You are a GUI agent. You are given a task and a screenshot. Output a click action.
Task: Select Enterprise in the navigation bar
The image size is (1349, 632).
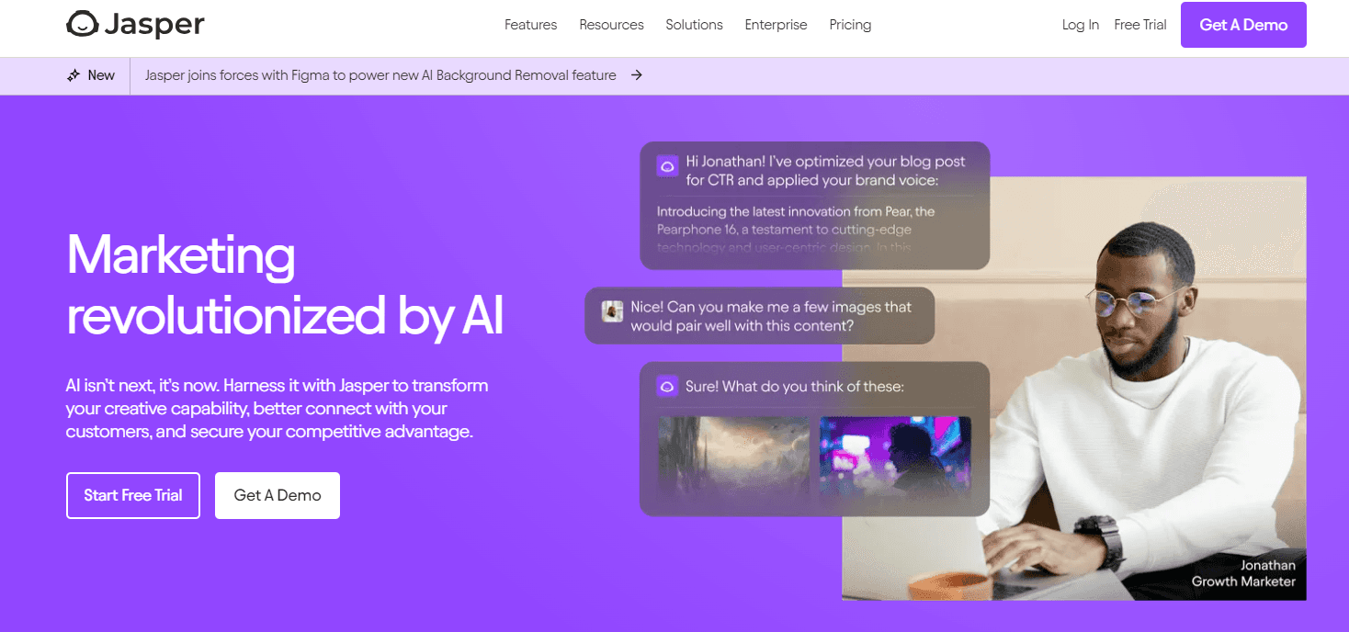pyautogui.click(x=775, y=25)
